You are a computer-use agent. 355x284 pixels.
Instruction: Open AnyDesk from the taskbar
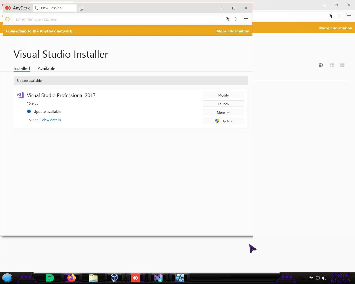tap(136, 278)
